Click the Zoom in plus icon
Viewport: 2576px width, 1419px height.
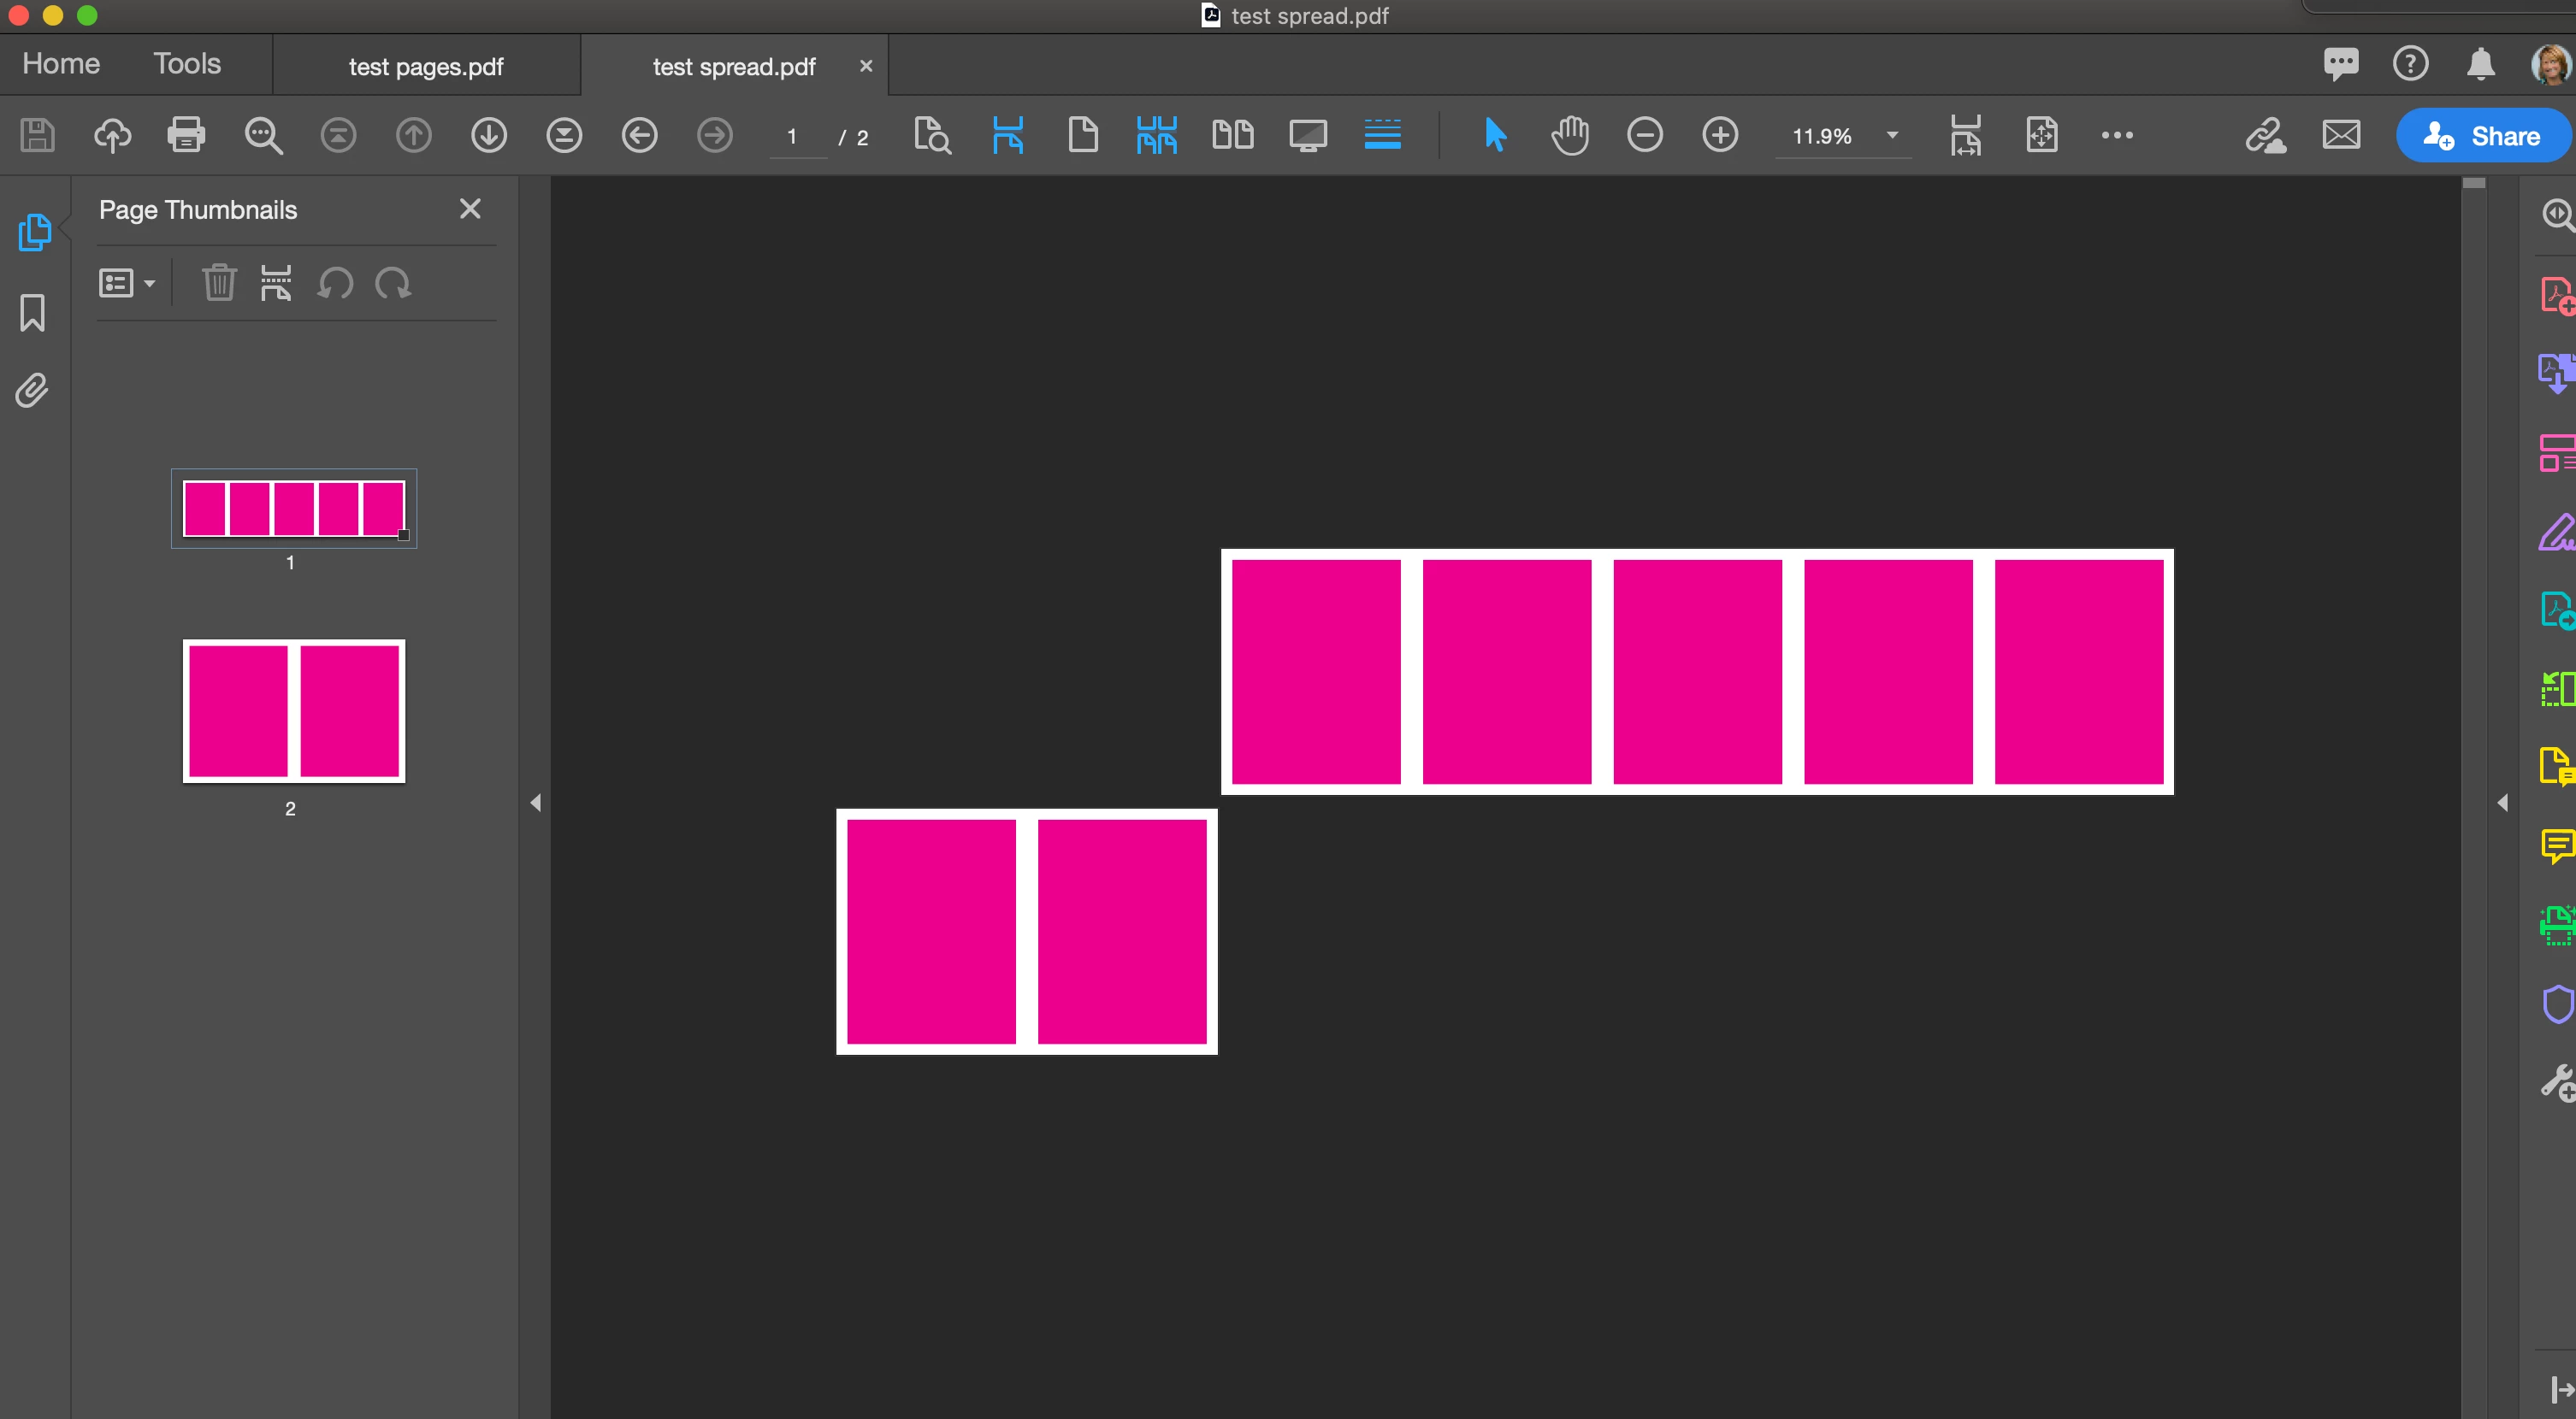1720,135
